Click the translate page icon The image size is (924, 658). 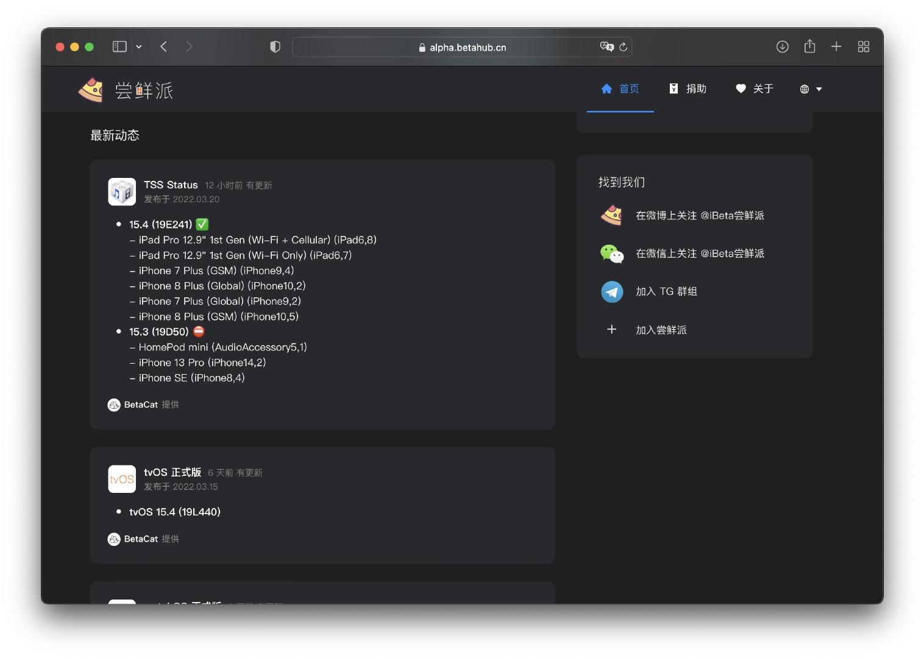point(606,47)
